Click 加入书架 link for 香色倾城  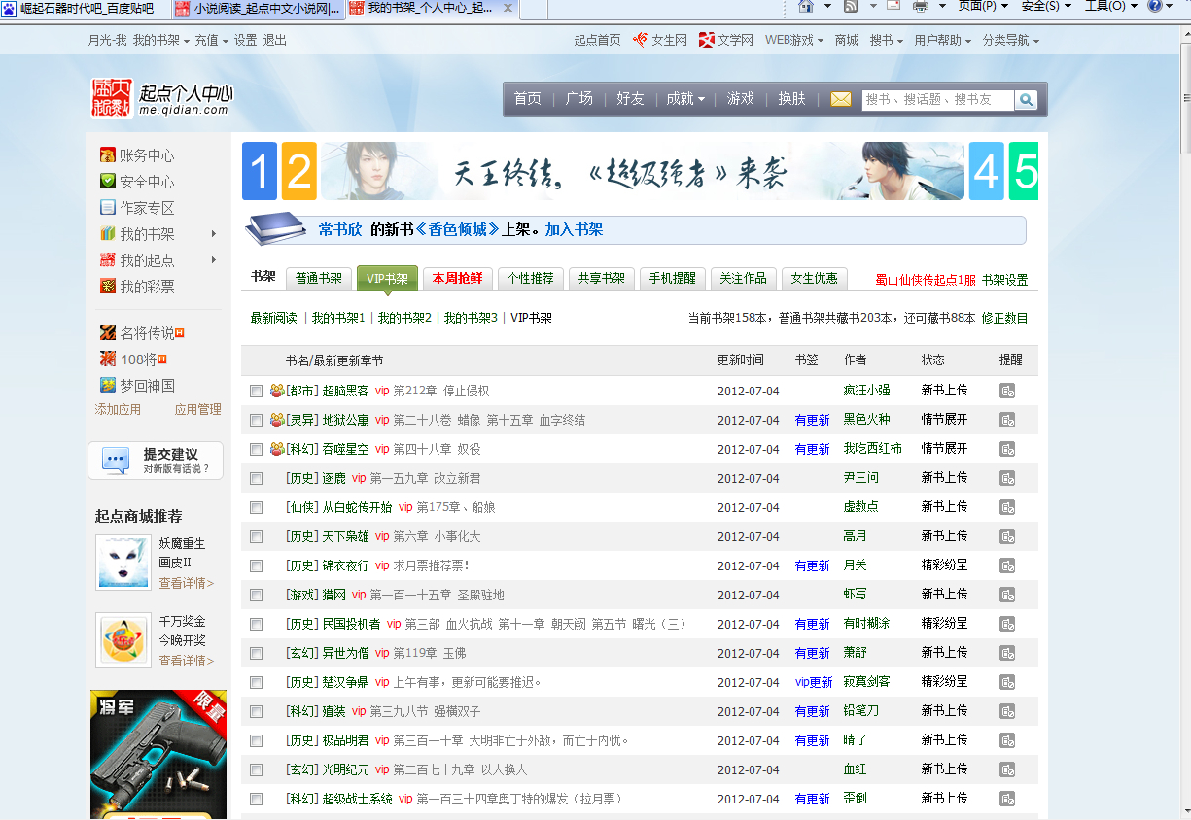tap(574, 230)
